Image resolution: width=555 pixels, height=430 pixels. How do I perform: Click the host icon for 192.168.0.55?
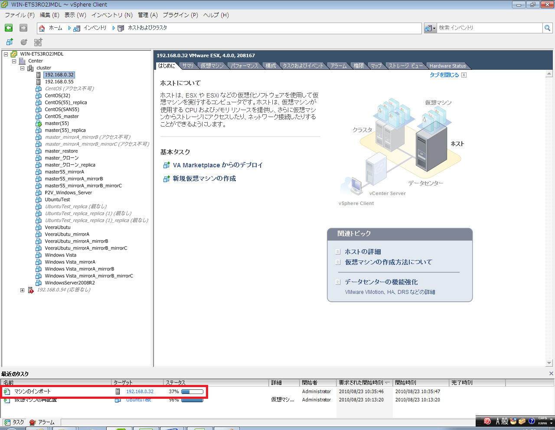(x=39, y=82)
